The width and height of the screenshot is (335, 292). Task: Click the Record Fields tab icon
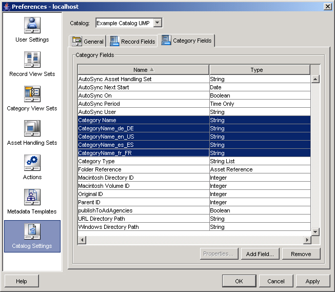(114, 41)
